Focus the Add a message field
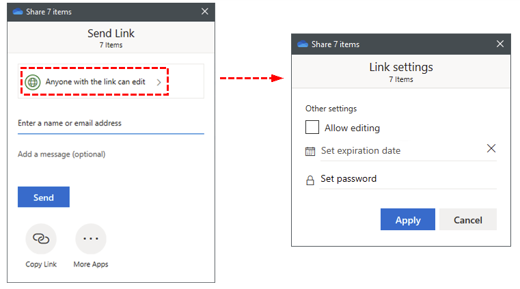 click(x=111, y=154)
